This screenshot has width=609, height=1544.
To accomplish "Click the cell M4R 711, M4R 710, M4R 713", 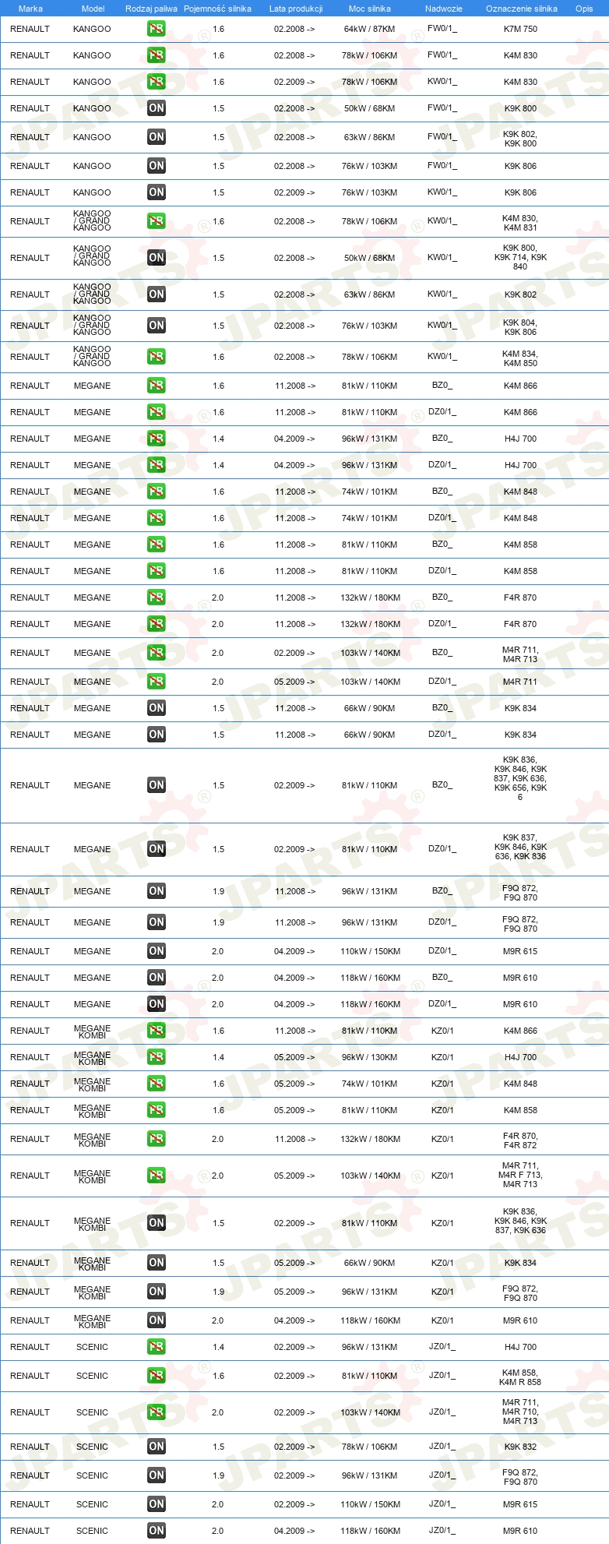I will point(520,1412).
